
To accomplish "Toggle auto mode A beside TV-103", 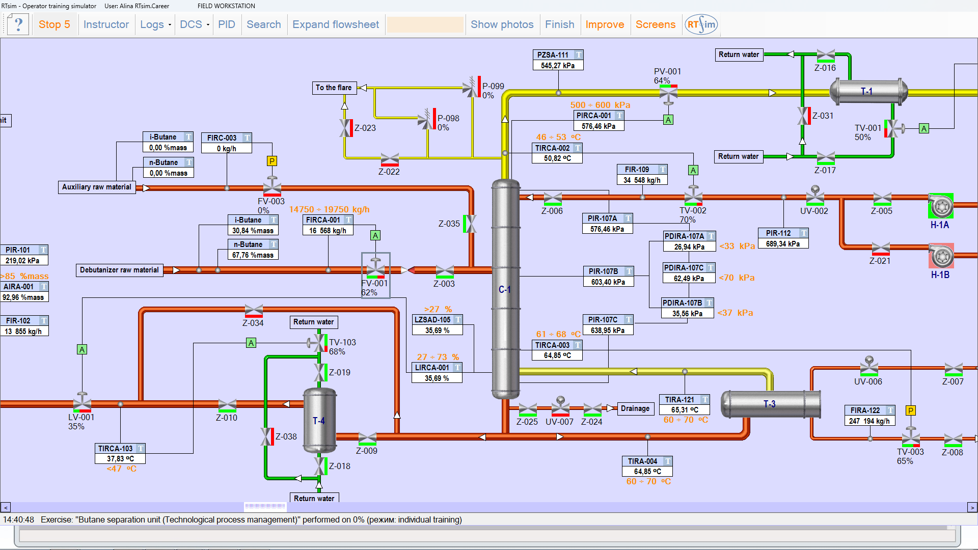I will click(251, 343).
